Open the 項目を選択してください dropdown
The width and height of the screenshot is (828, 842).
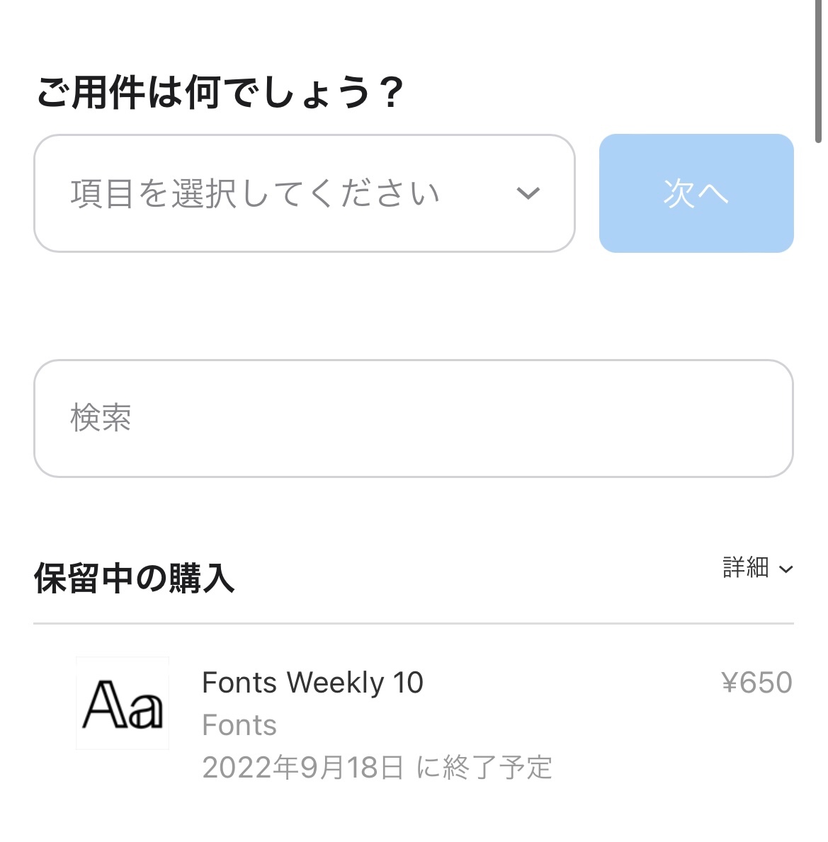tap(255, 193)
